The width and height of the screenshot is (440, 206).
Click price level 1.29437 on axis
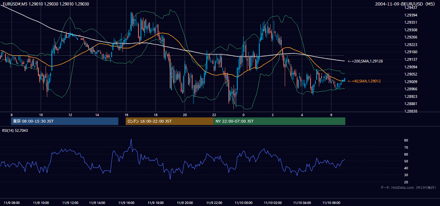[410, 8]
